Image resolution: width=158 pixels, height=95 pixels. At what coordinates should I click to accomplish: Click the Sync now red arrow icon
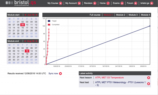pos(61,73)
